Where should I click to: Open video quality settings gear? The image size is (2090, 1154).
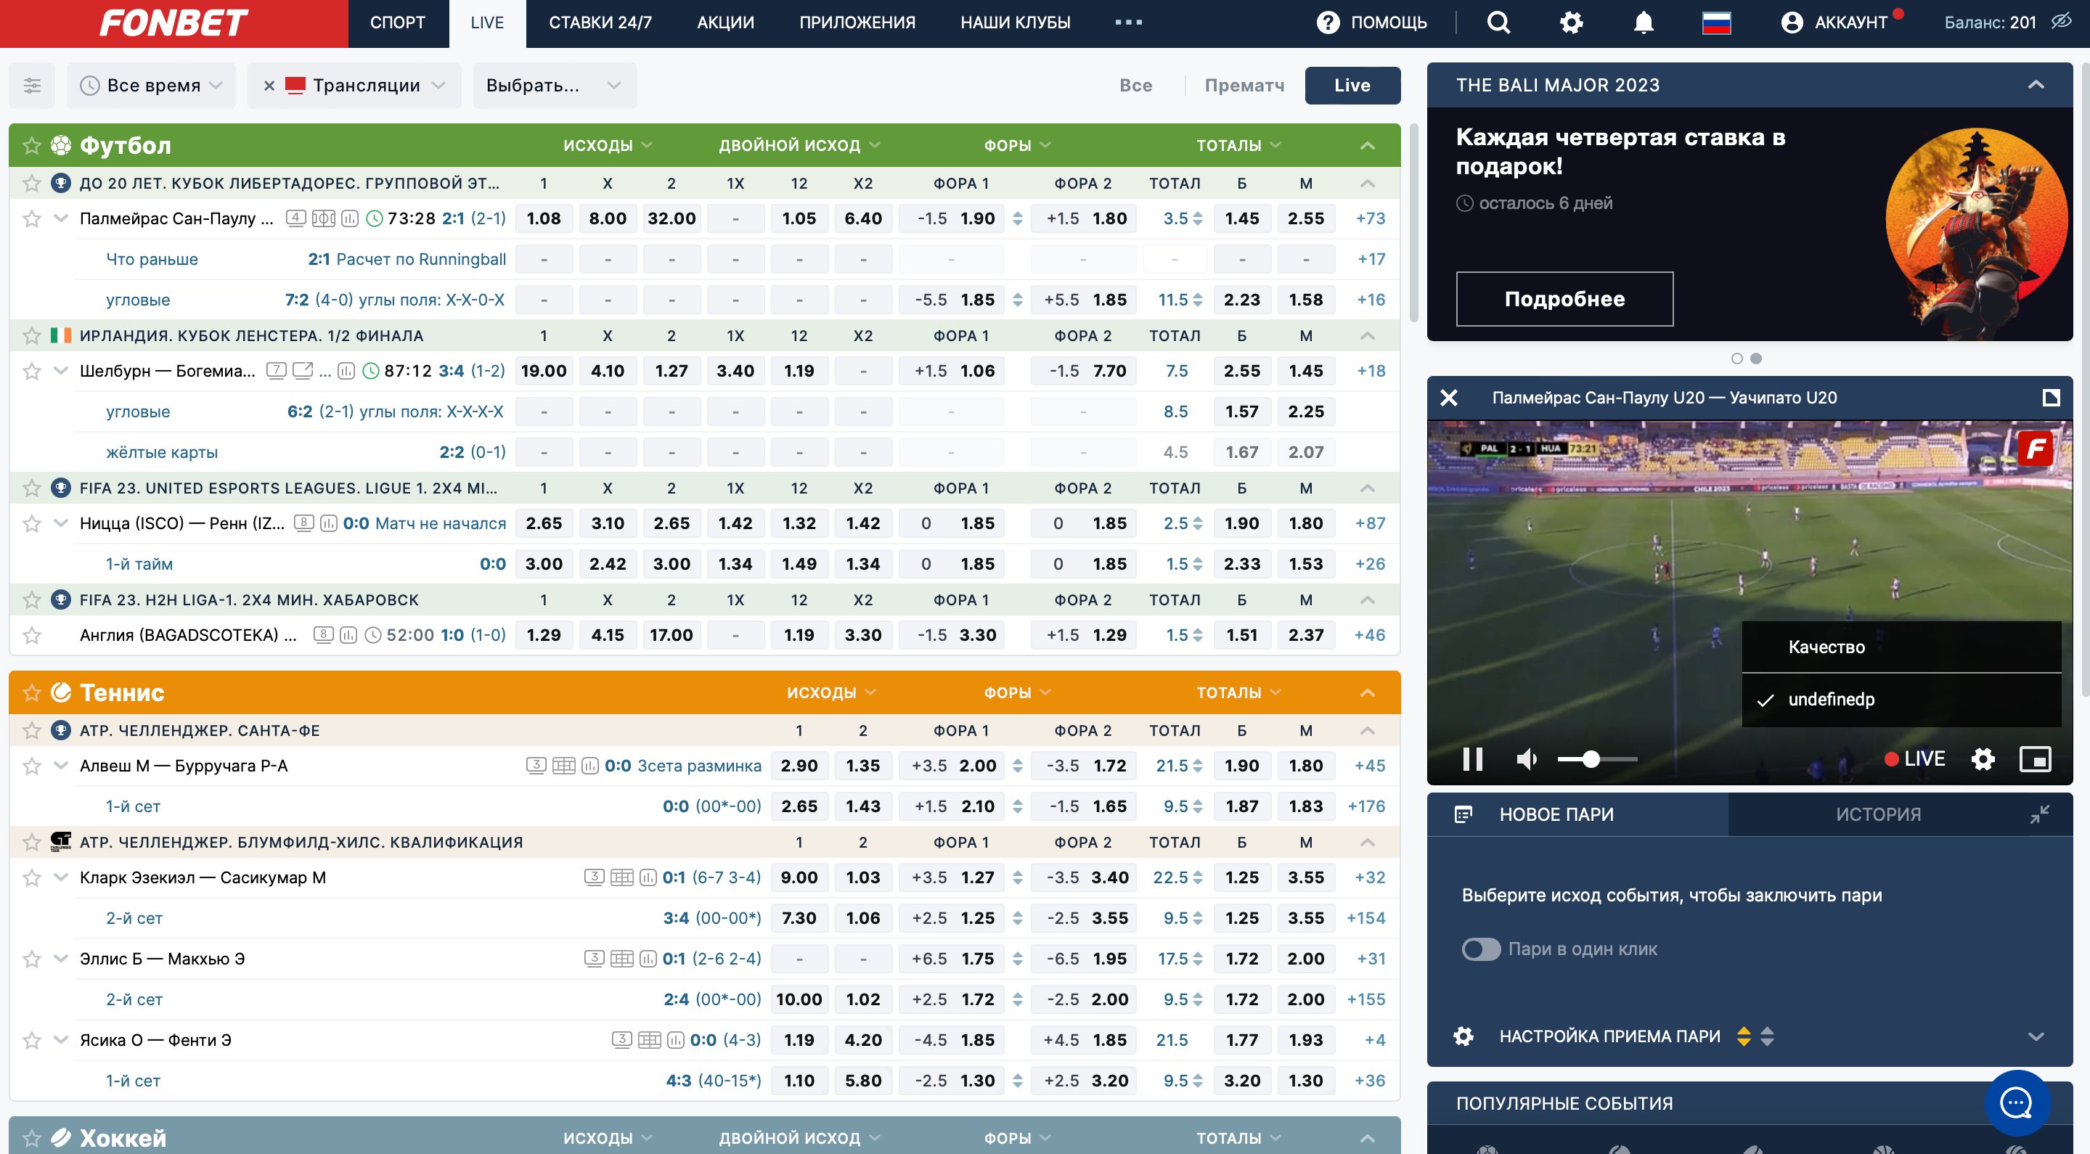1982,759
